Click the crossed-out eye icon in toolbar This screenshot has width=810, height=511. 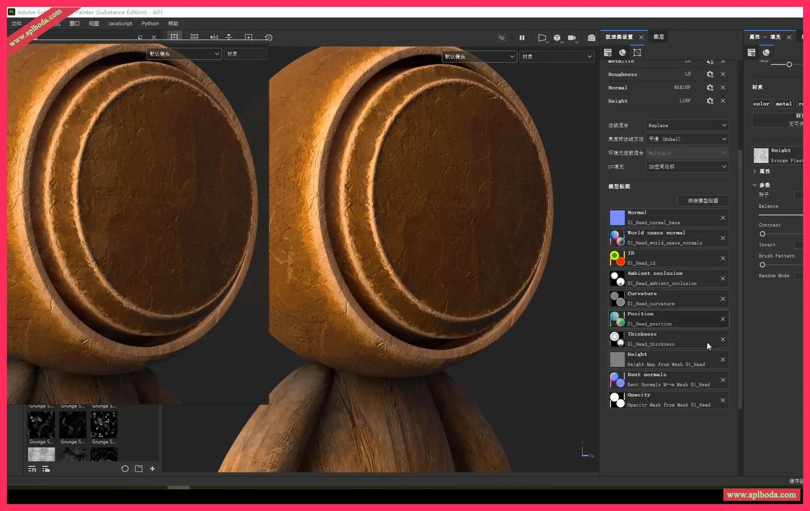click(502, 38)
